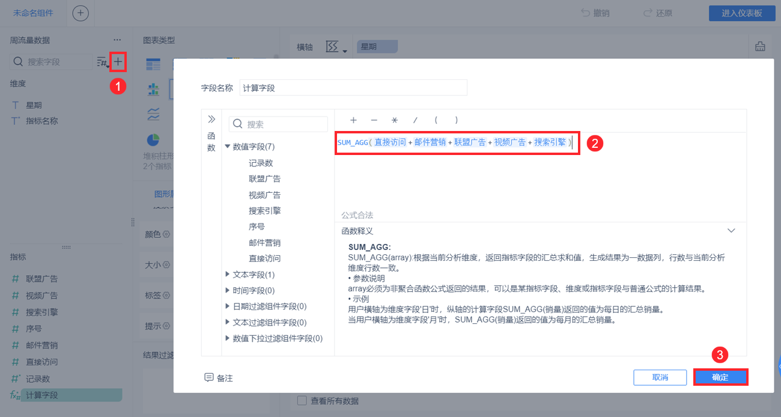Select 直接访问 in the field tree
This screenshot has height=417, width=781.
pyautogui.click(x=264, y=258)
